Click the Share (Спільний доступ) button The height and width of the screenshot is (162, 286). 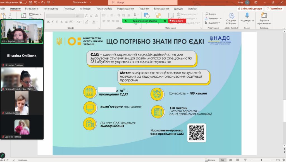pos(250,9)
